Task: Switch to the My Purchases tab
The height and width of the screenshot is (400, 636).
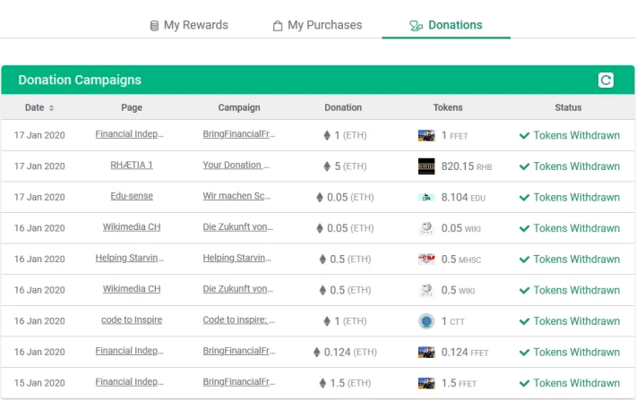Action: coord(317,25)
